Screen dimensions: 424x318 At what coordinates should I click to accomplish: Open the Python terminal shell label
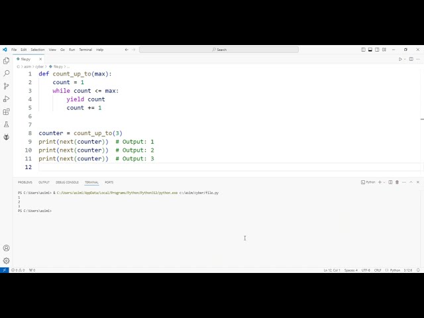(368, 182)
